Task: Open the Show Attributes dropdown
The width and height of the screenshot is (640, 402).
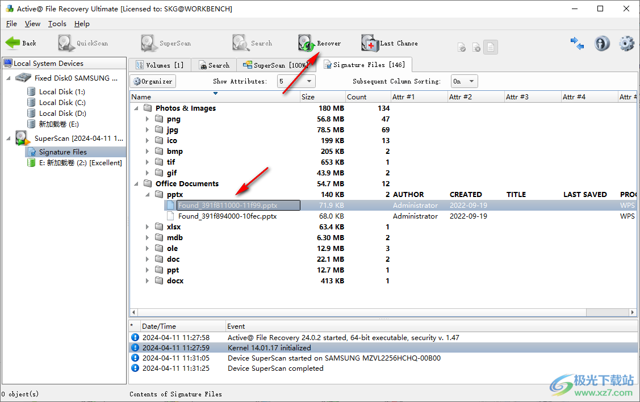Action: tap(296, 81)
